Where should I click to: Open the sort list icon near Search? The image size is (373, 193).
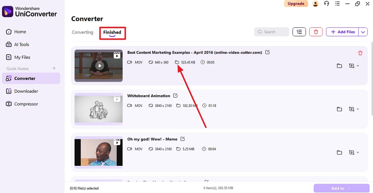299,32
